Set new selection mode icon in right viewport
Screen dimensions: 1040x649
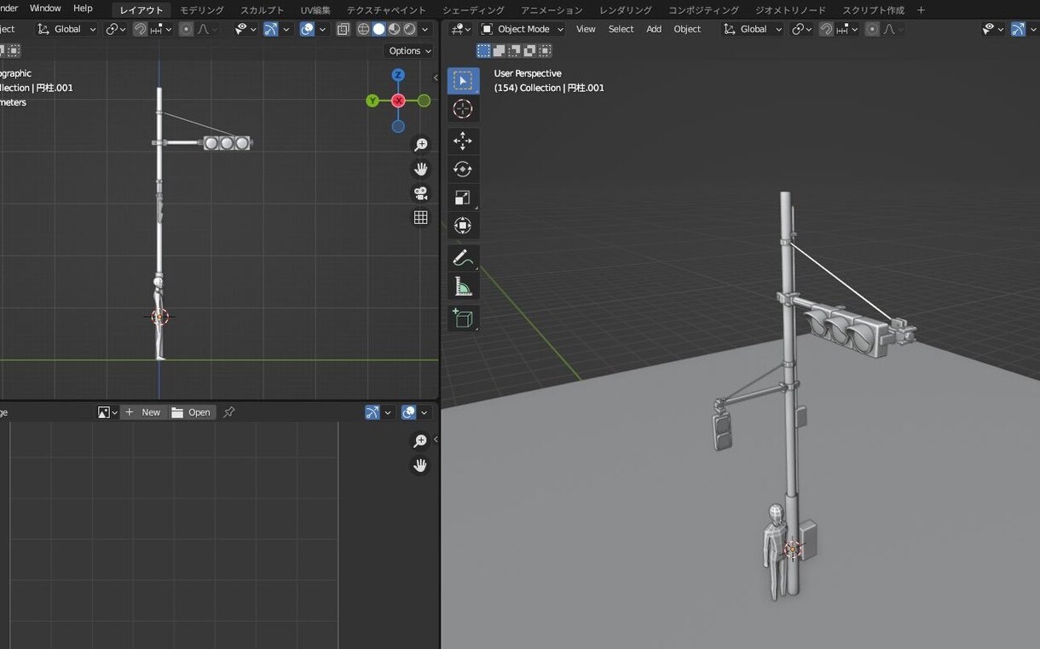pos(484,51)
